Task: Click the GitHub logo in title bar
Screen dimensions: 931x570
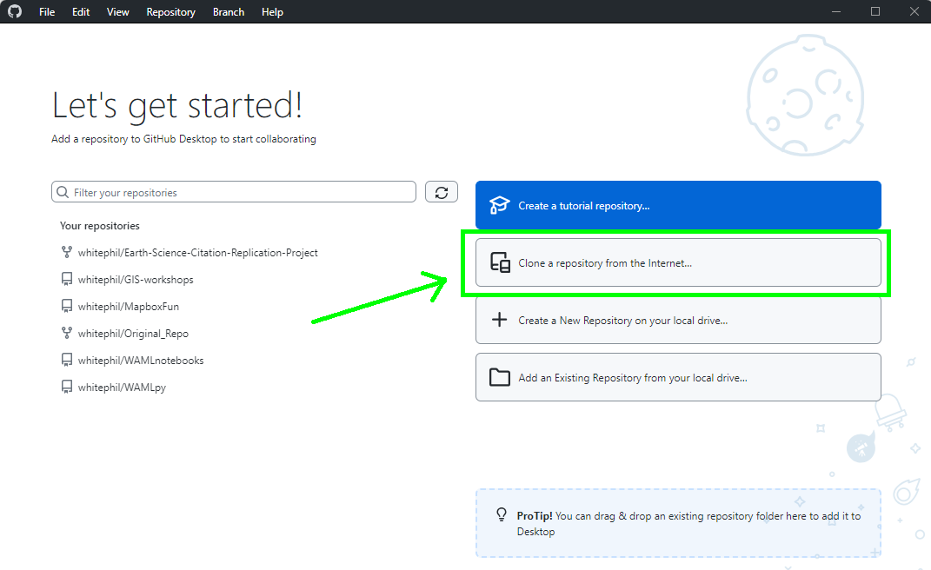Action: click(x=15, y=11)
